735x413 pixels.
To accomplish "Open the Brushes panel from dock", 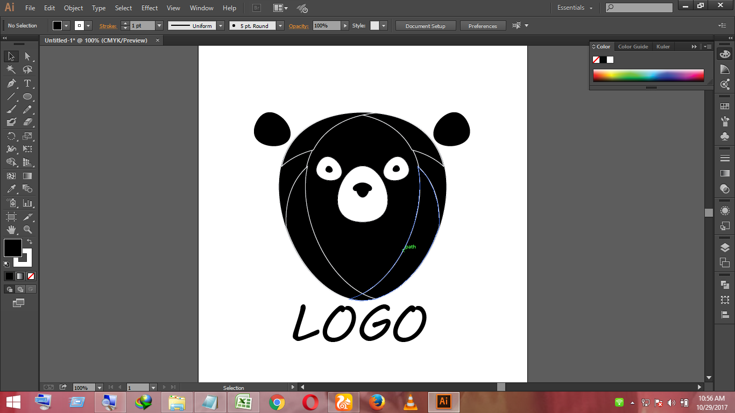I will tap(725, 121).
